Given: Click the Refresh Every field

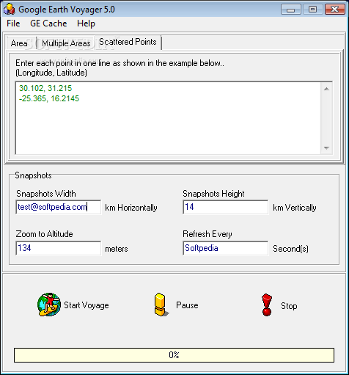Looking at the screenshot, I should [x=225, y=248].
